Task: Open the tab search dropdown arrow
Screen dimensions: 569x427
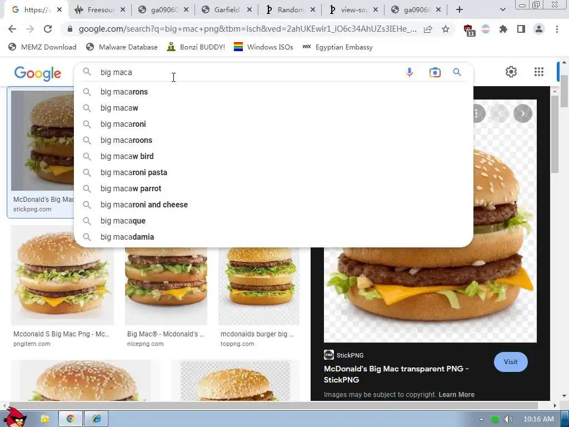Action: point(502,10)
